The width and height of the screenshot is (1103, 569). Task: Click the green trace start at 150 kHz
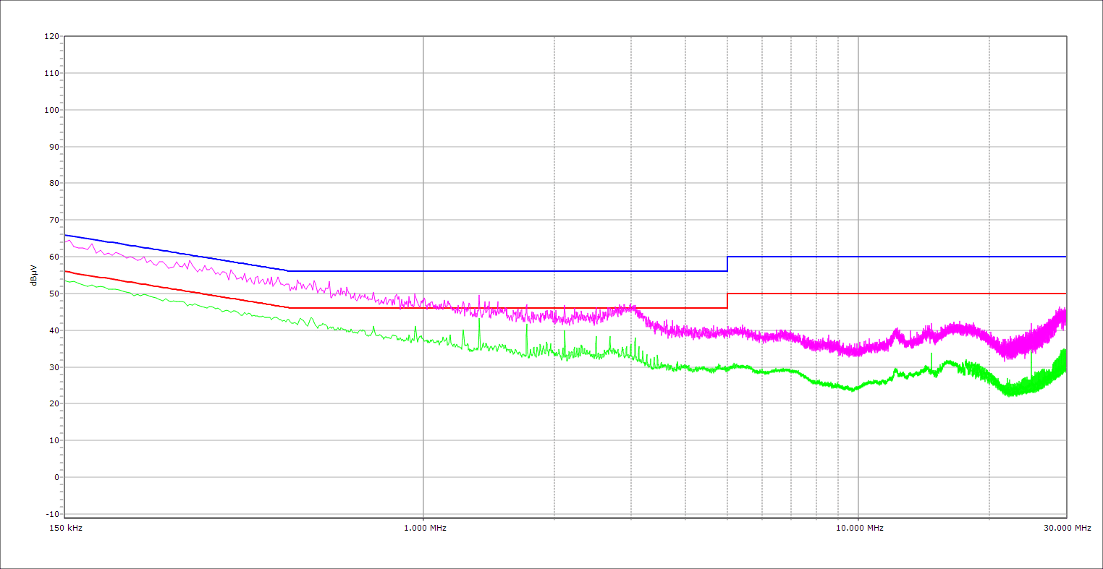(x=67, y=281)
